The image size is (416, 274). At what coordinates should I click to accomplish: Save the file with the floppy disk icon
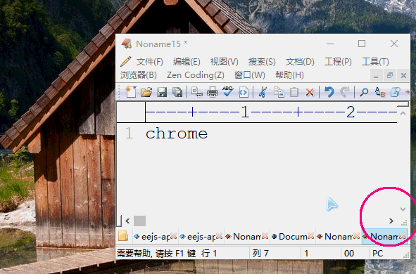pos(162,92)
